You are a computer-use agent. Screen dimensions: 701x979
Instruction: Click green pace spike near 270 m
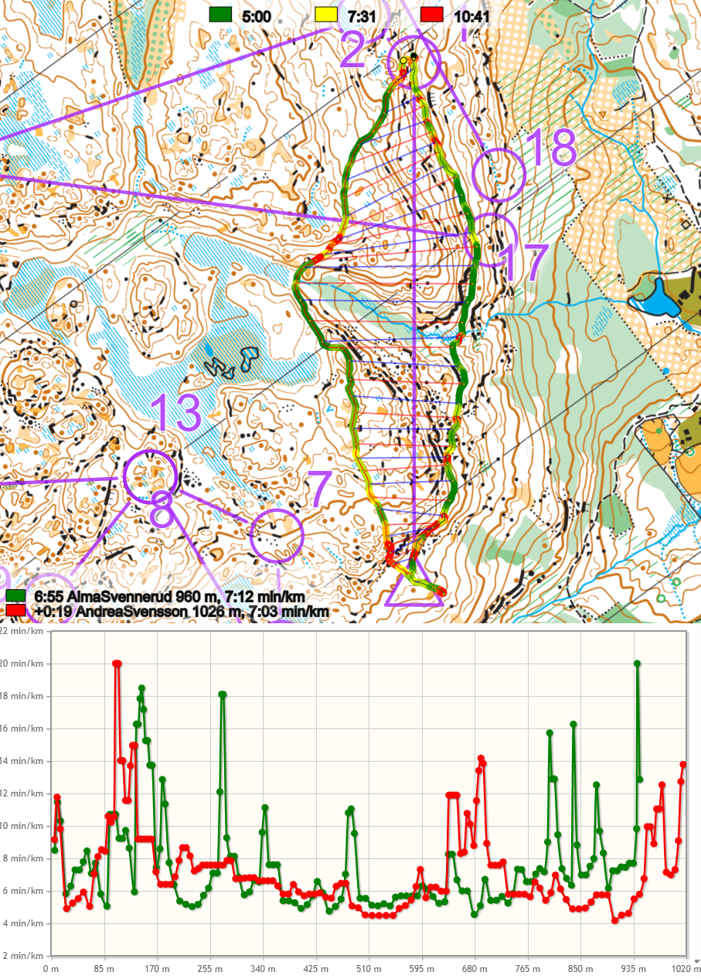pyautogui.click(x=223, y=694)
